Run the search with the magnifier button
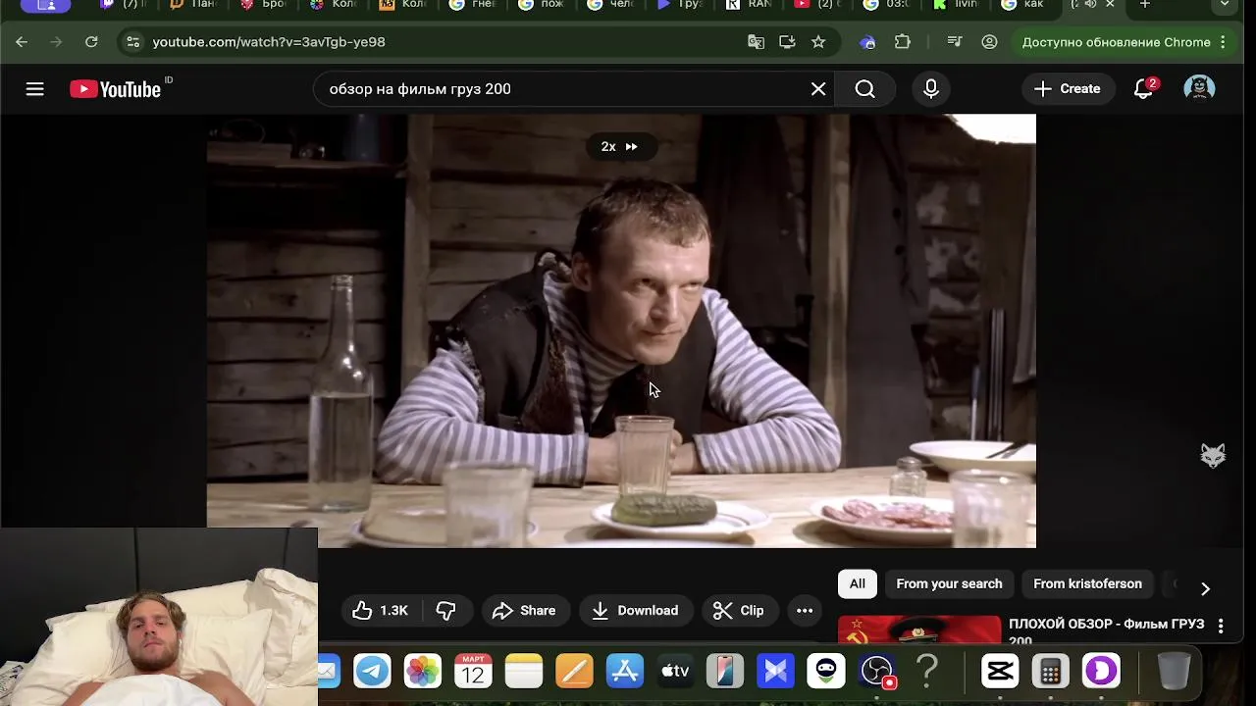The height and width of the screenshot is (706, 1256). click(864, 89)
